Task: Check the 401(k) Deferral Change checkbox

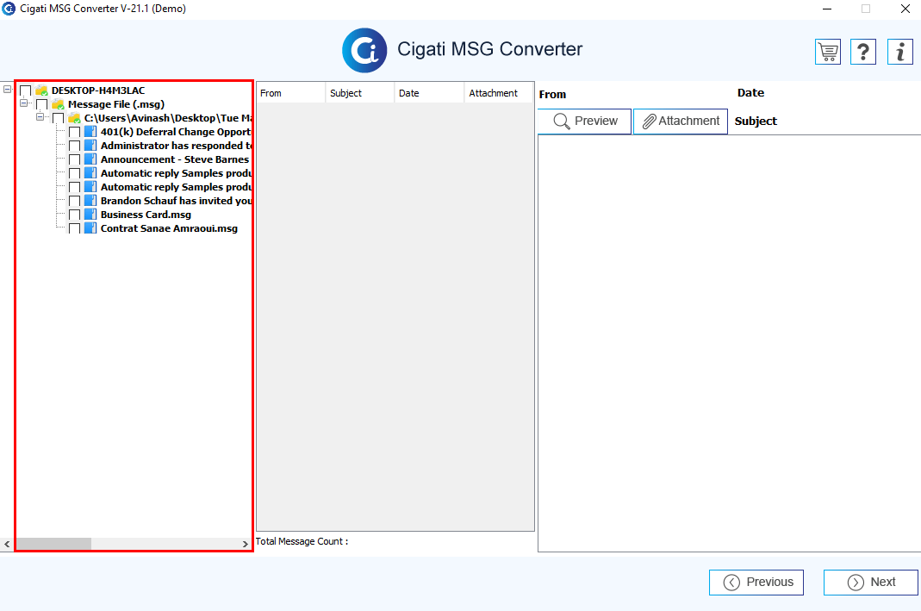Action: [75, 132]
